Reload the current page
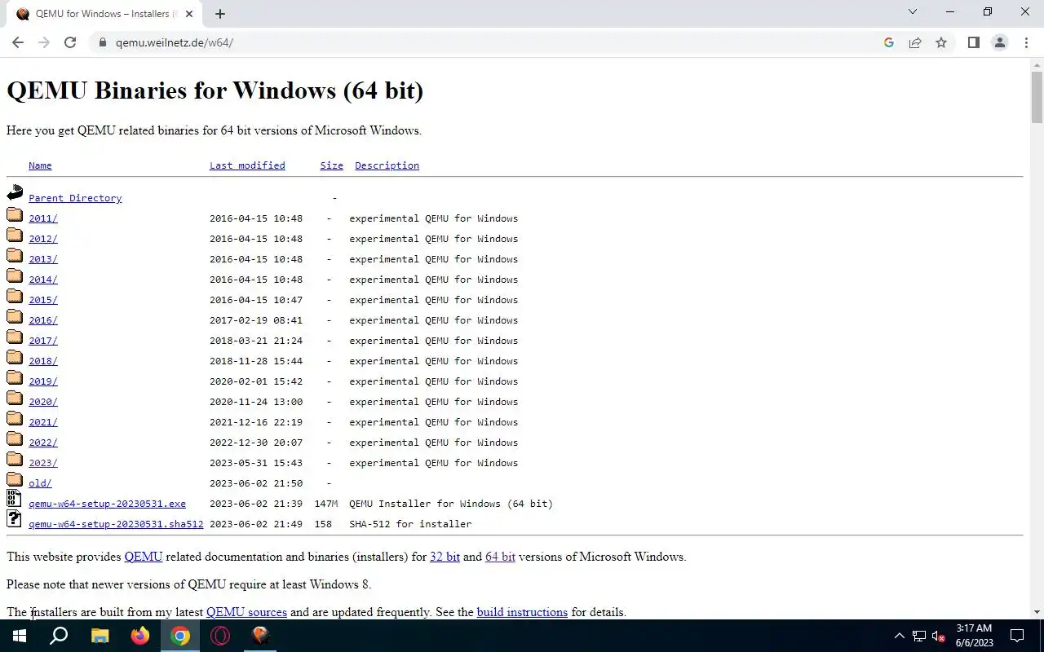This screenshot has width=1044, height=652. pyautogui.click(x=70, y=42)
